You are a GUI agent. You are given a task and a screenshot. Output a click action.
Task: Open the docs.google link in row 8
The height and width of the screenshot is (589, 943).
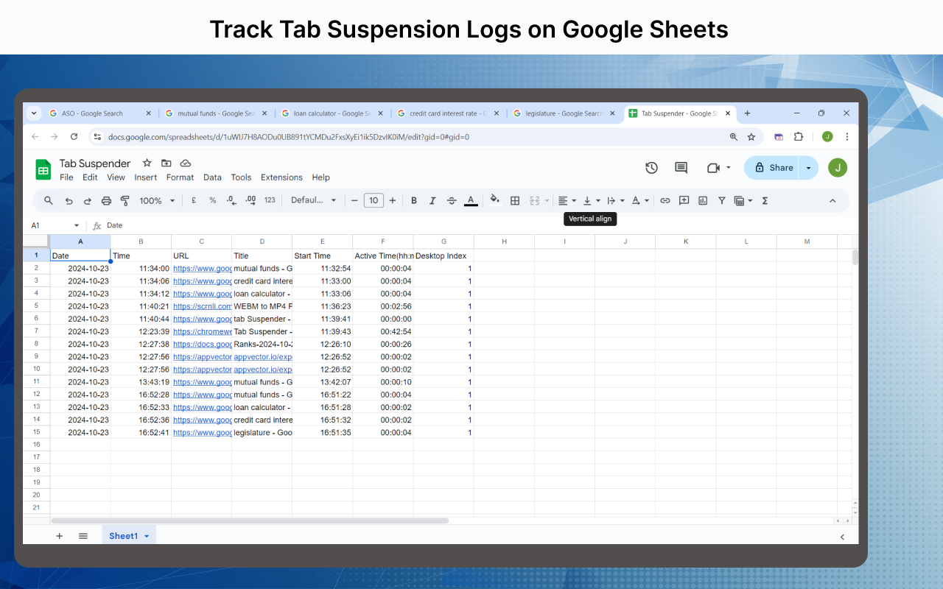202,344
